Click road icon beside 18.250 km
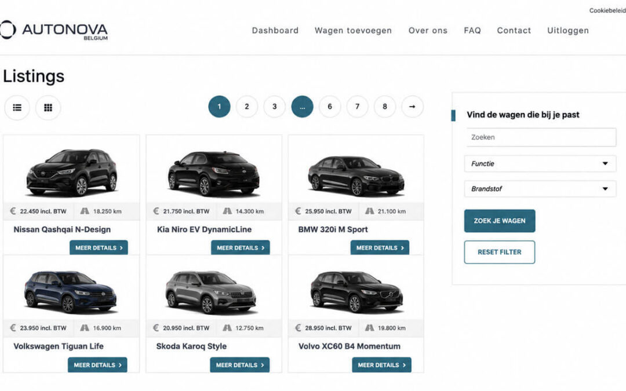 85,211
